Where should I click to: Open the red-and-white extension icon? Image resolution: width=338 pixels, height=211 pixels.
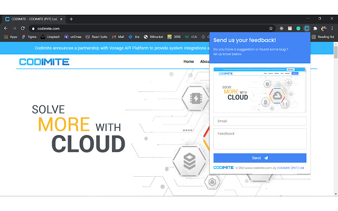(290, 28)
